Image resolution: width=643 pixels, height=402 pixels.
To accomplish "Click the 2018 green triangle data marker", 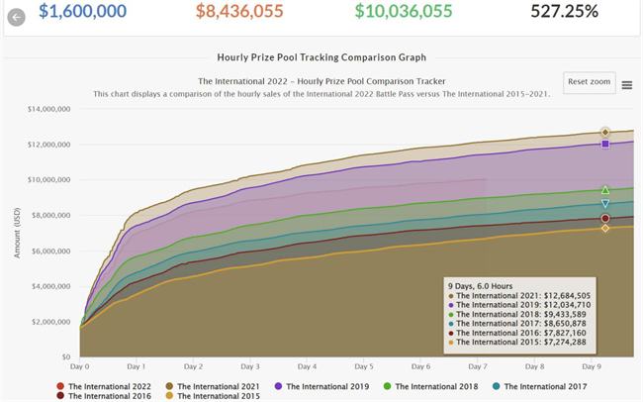I will (x=604, y=190).
